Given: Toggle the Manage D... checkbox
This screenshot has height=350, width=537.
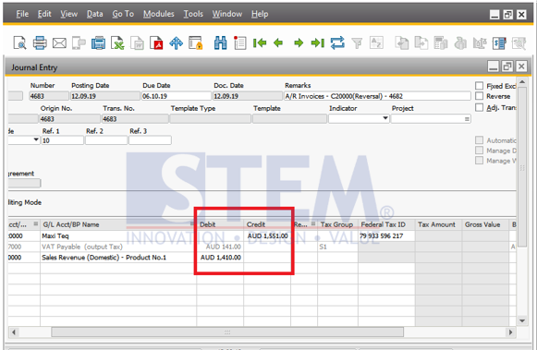Looking at the screenshot, I should [x=480, y=151].
